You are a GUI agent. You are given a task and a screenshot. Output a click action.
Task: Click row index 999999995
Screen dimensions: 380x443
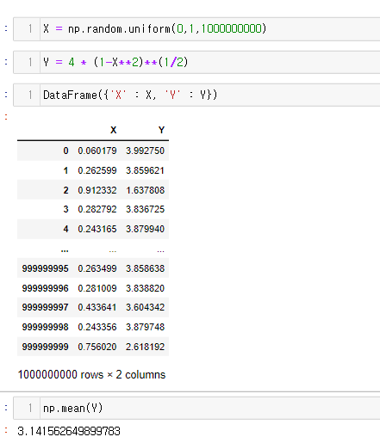[46, 268]
